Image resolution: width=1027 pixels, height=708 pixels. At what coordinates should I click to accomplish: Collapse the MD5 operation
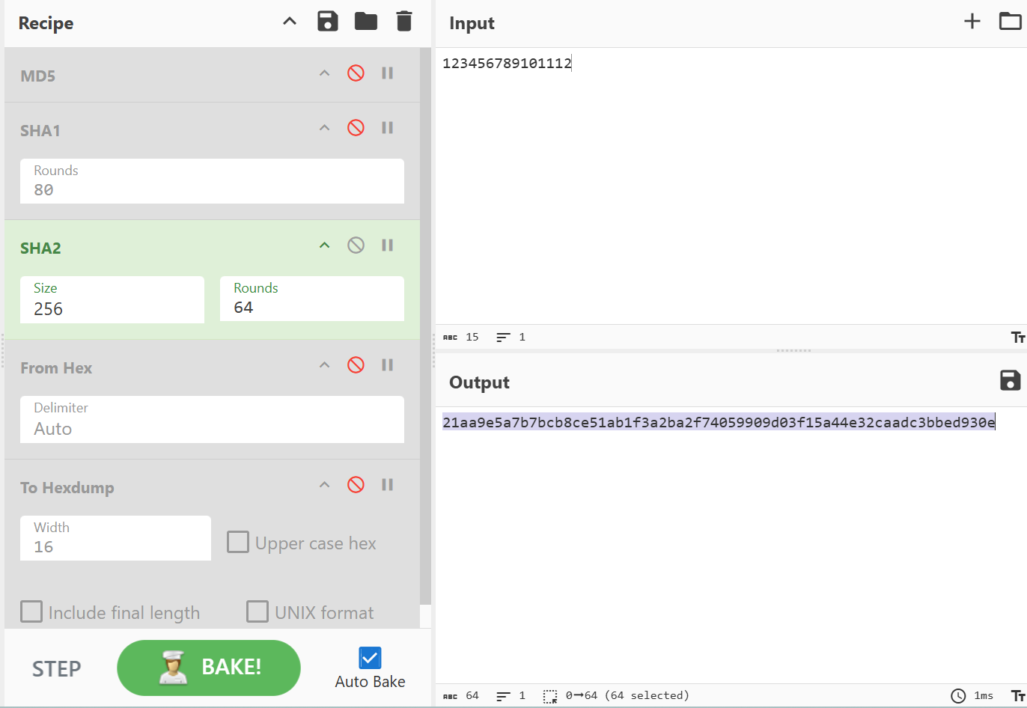click(324, 73)
